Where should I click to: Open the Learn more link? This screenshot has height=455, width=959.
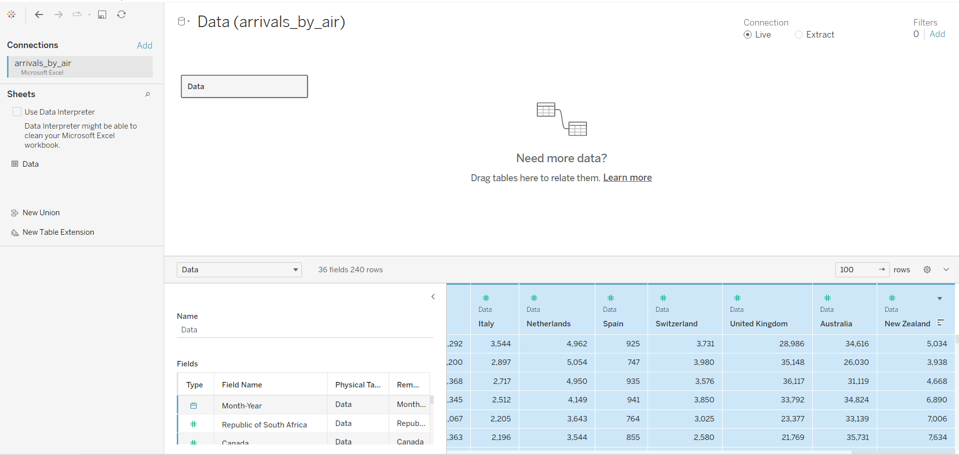(627, 178)
